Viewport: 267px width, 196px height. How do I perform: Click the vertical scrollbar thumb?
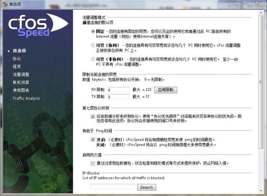point(261,82)
